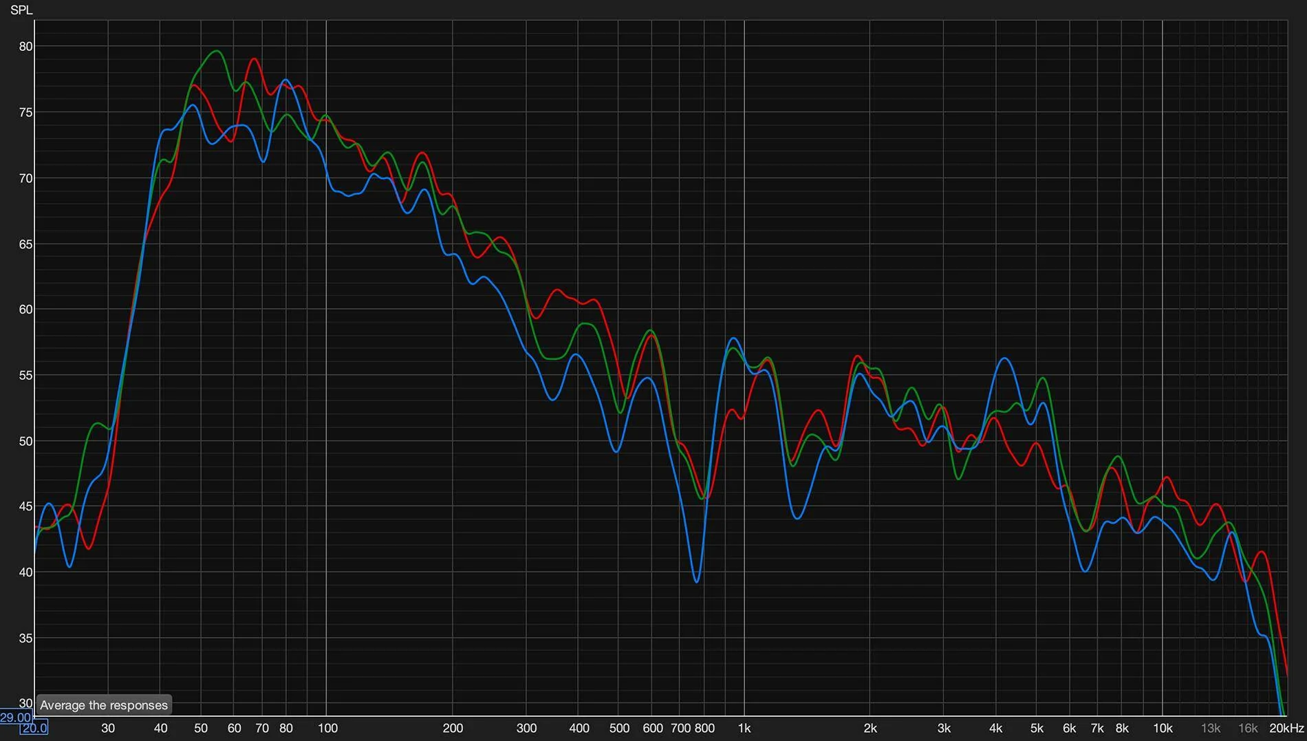
Task: Click the 13k frequency axis label
Action: pyautogui.click(x=1210, y=728)
